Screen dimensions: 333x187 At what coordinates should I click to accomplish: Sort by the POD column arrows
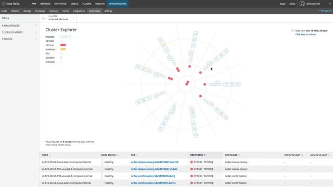coord(137,155)
